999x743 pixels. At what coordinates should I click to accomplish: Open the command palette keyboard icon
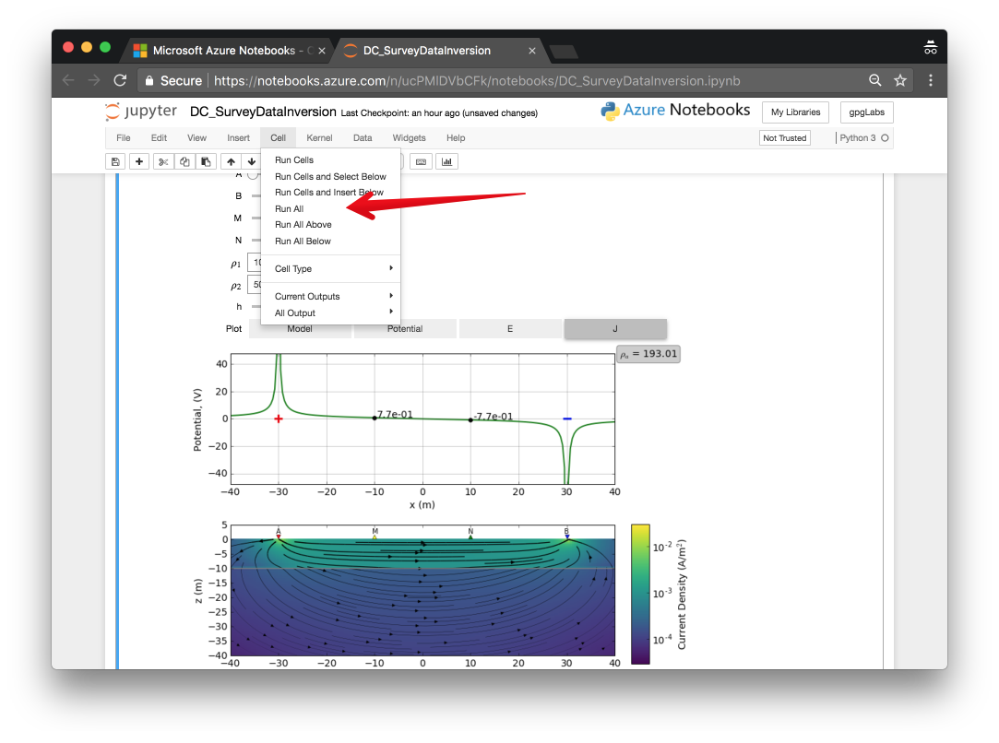tap(422, 162)
